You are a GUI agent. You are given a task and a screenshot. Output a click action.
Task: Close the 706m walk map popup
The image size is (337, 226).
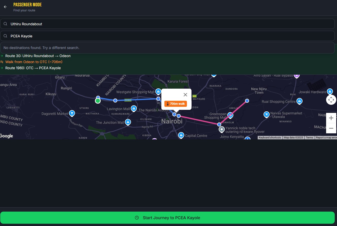pos(185,95)
